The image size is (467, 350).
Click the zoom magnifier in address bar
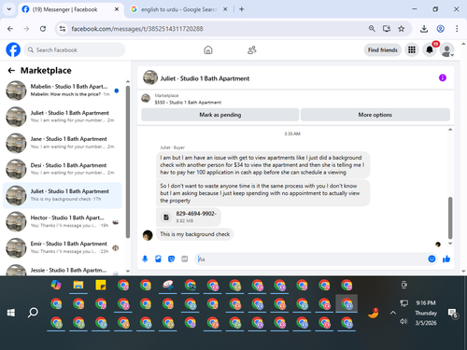click(372, 29)
